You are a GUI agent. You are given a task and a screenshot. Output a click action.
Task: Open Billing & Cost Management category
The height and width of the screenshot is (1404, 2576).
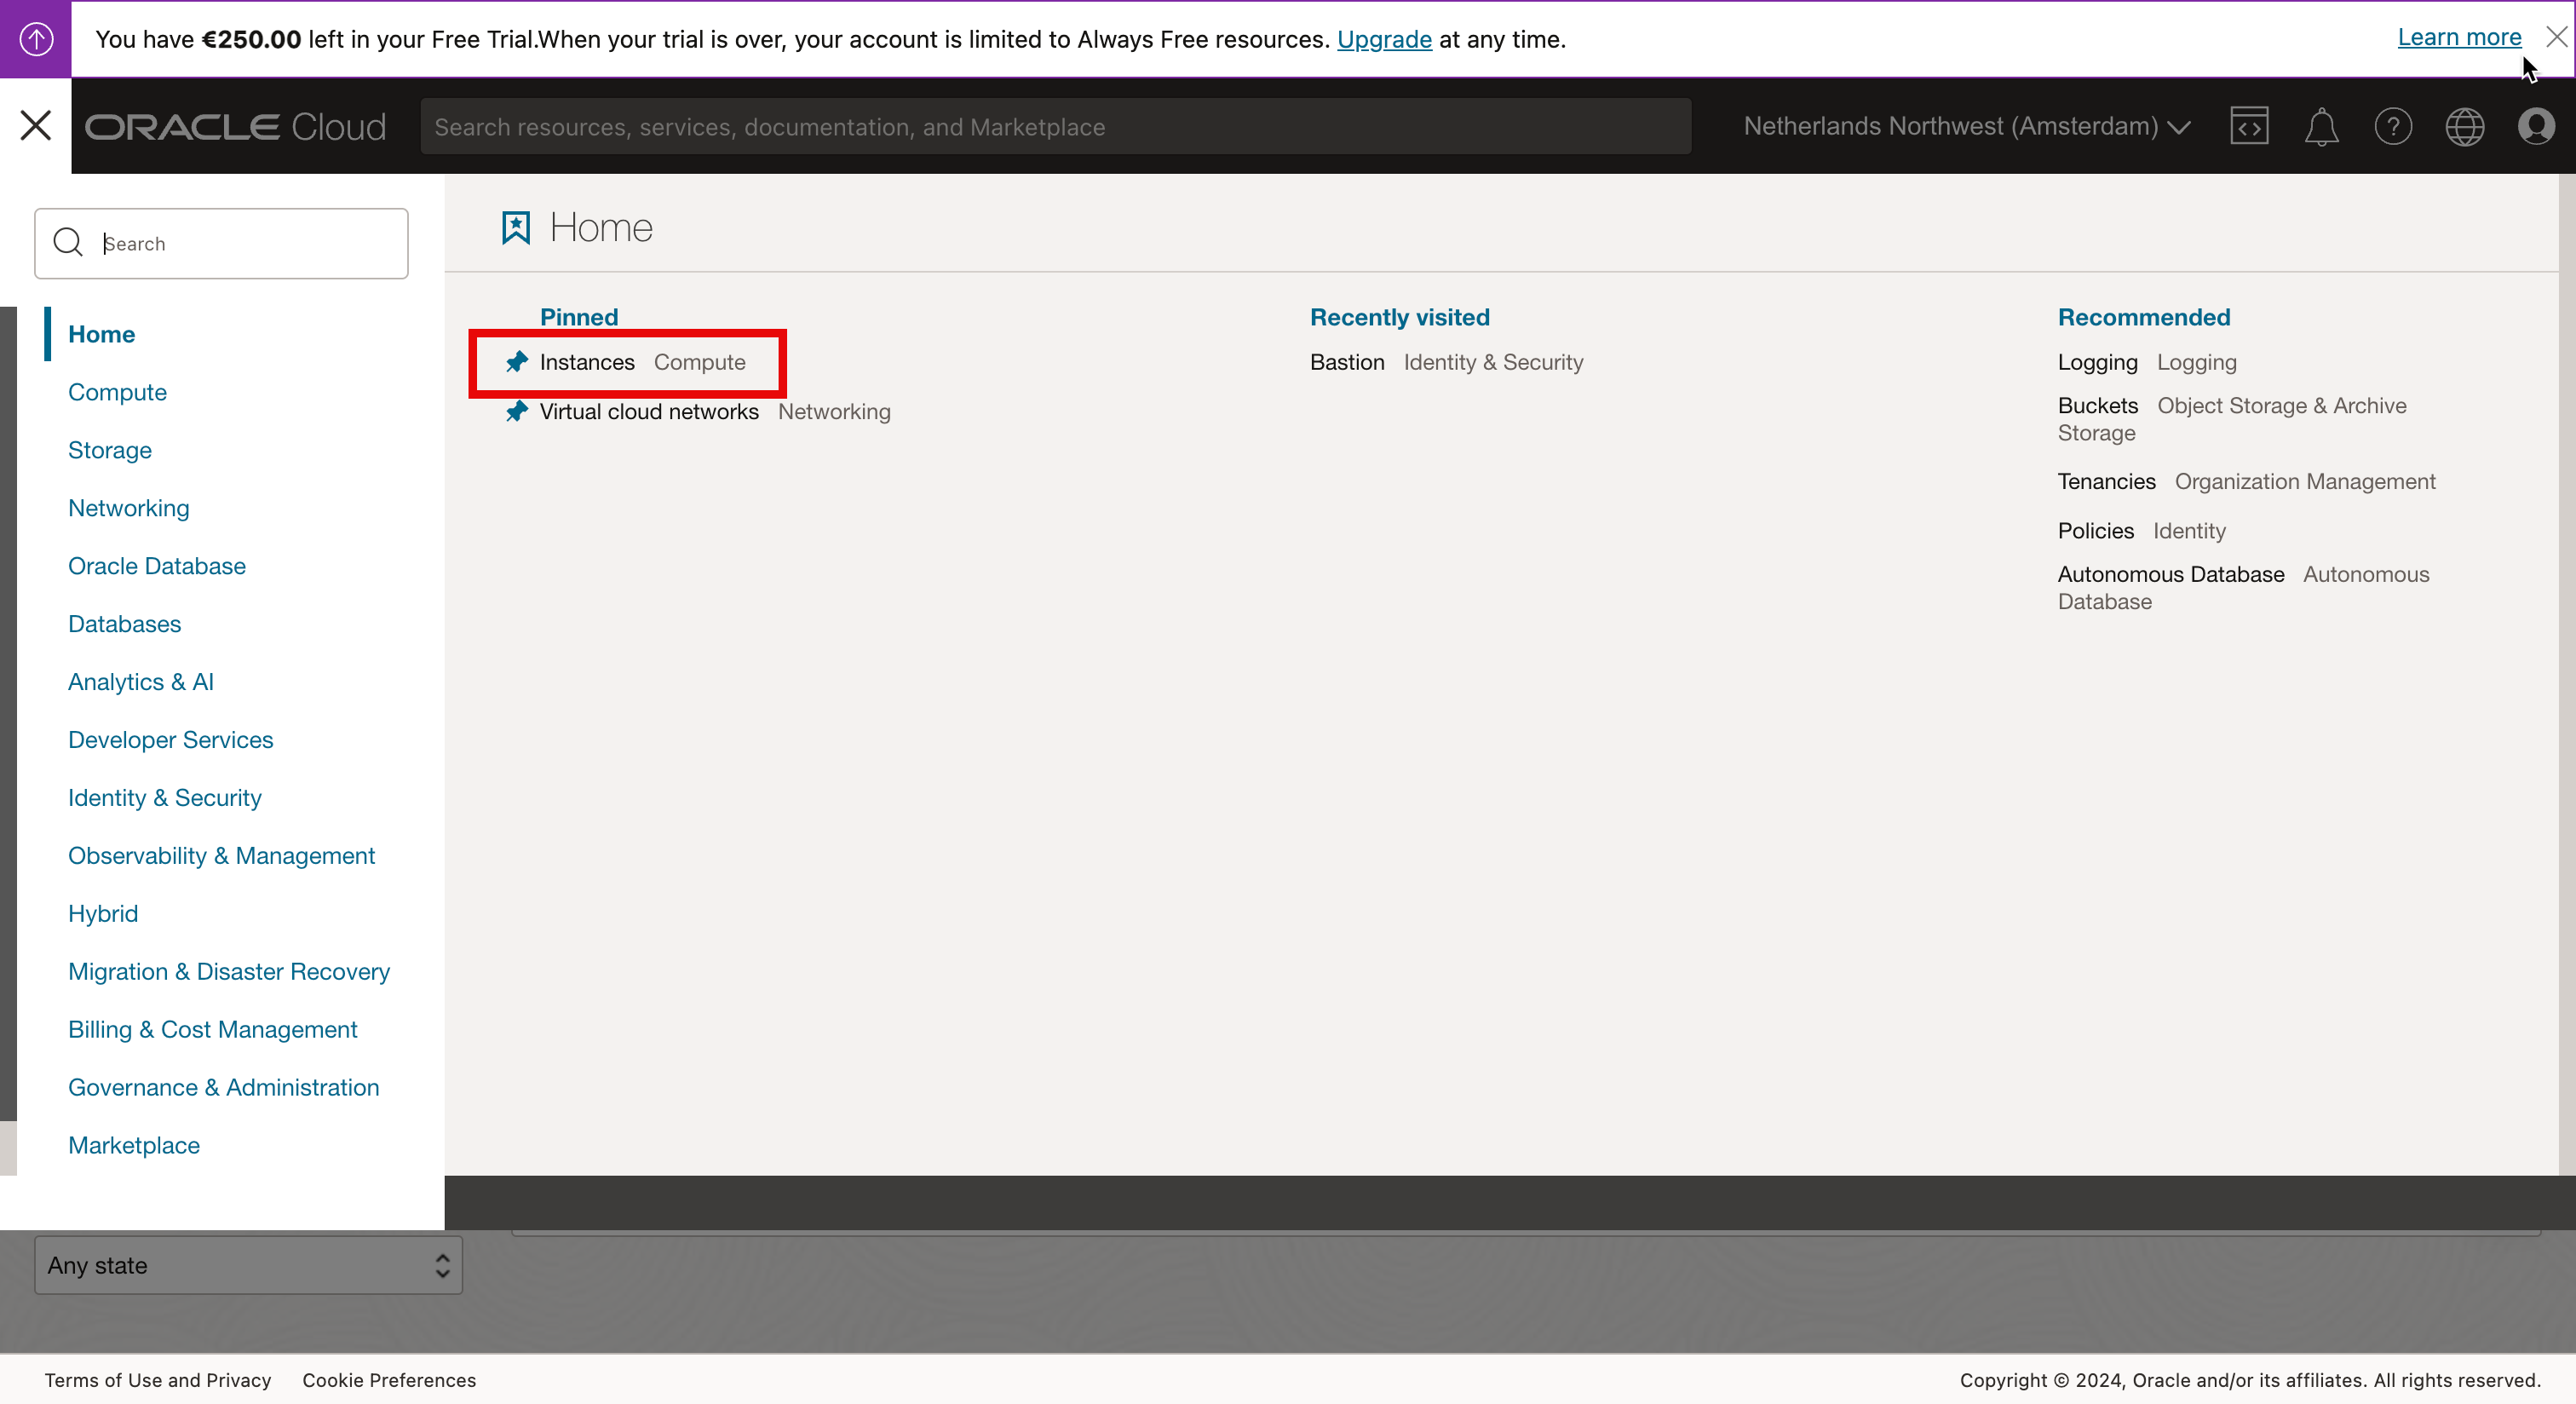click(212, 1030)
